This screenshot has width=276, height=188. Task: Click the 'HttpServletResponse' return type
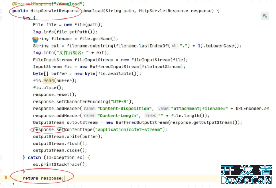pos(55,11)
